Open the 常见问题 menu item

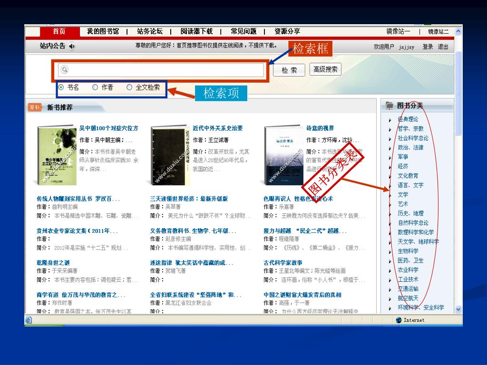(x=243, y=31)
